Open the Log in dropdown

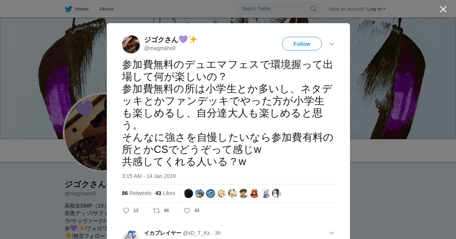376,9
